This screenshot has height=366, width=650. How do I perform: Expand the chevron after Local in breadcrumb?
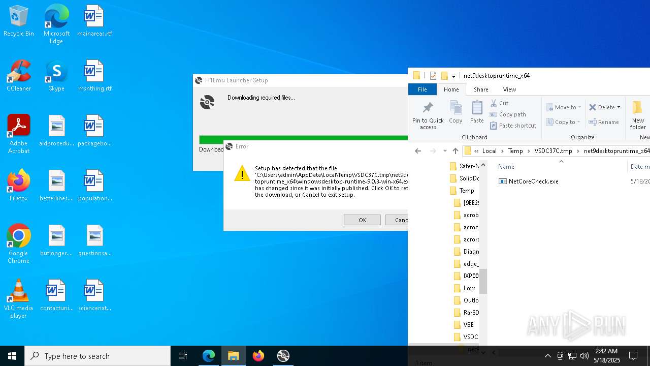[x=502, y=151]
